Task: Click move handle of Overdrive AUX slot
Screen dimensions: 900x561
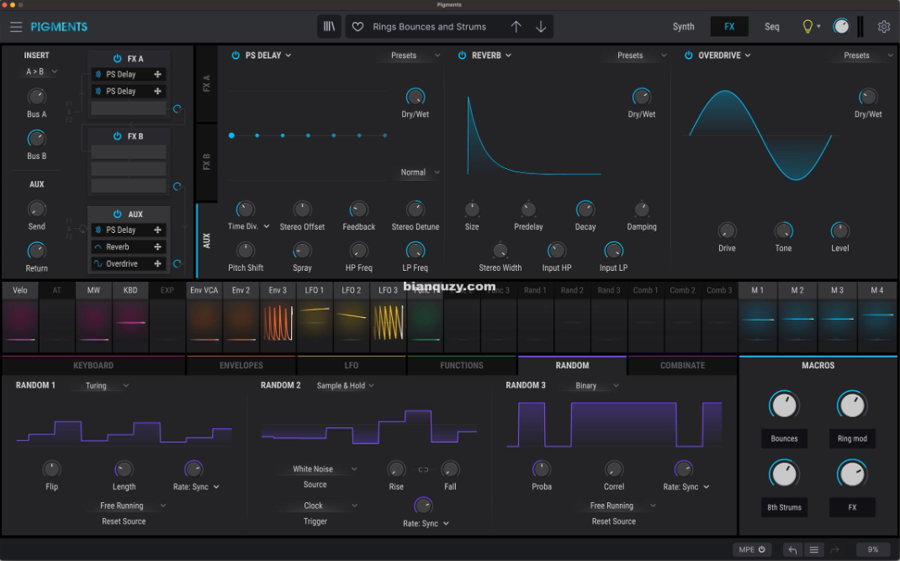Action: pos(157,263)
